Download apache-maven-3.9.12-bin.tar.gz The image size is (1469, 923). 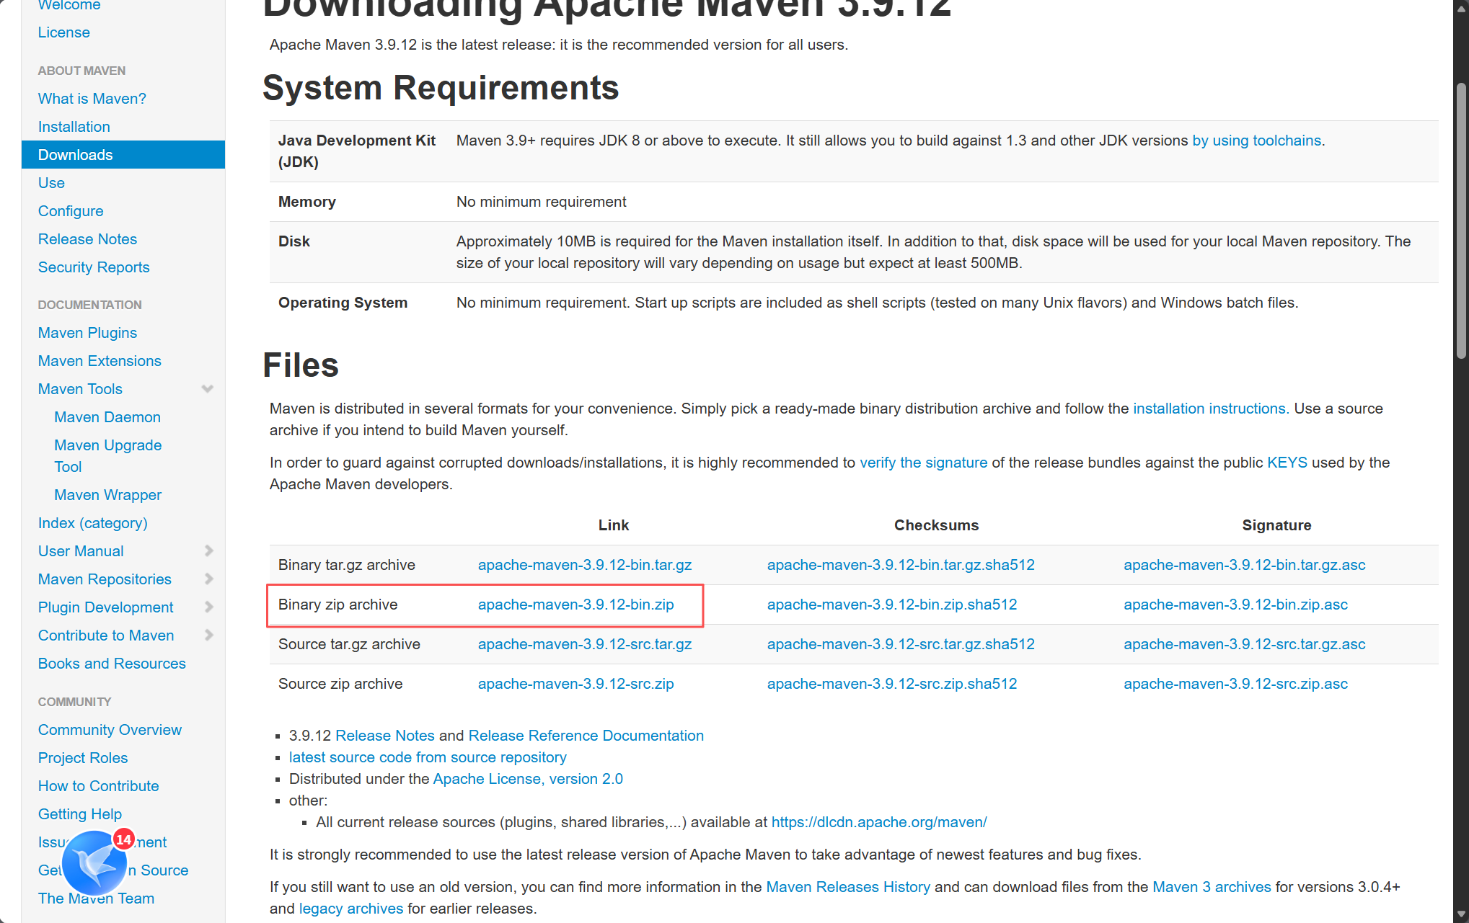click(584, 565)
